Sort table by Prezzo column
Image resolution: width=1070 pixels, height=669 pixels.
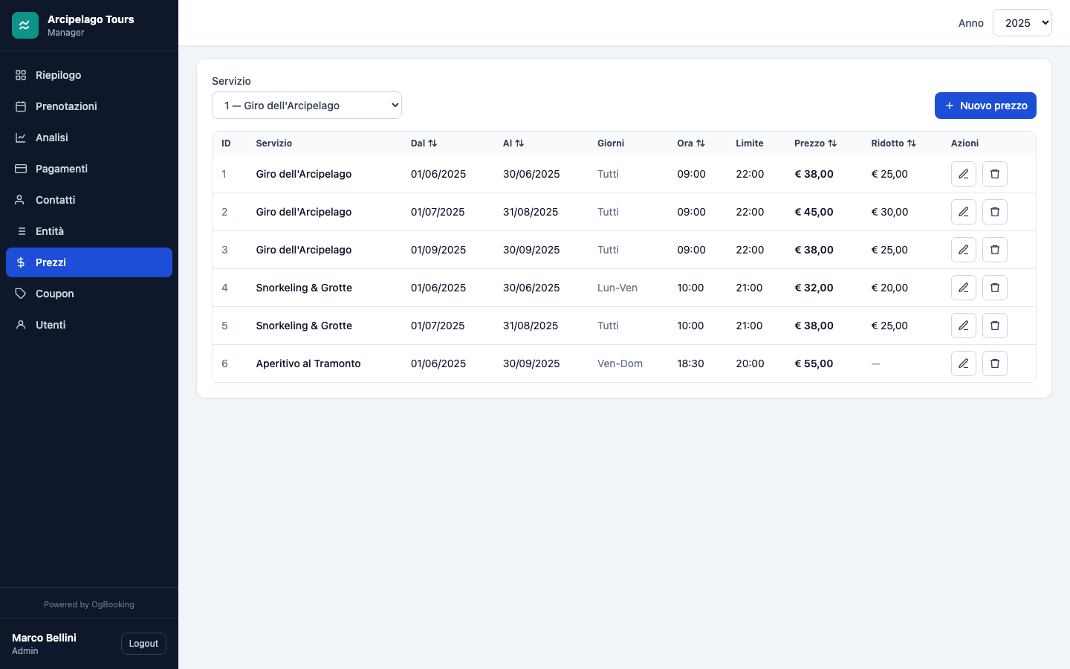815,143
